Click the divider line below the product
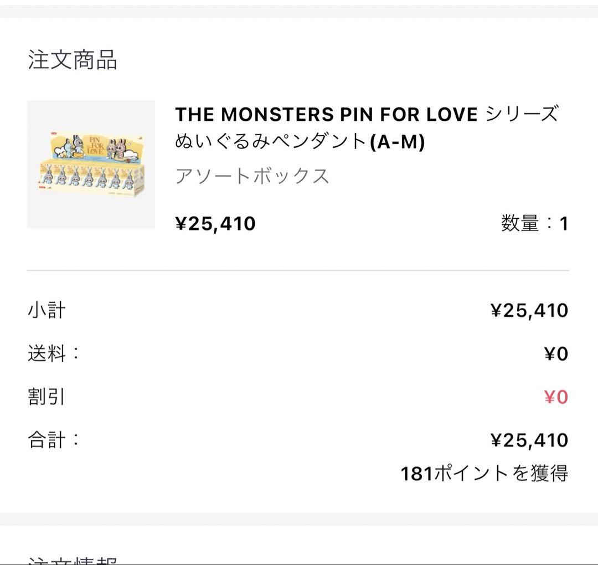Viewport: 598px width, 565px height. pyautogui.click(x=298, y=271)
